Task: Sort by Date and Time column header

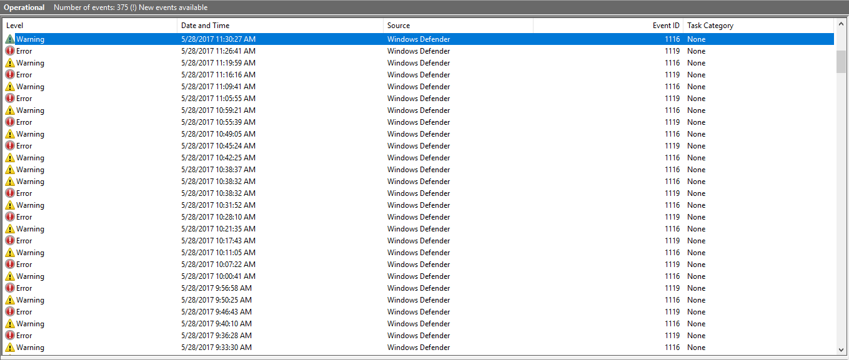Action: point(281,26)
